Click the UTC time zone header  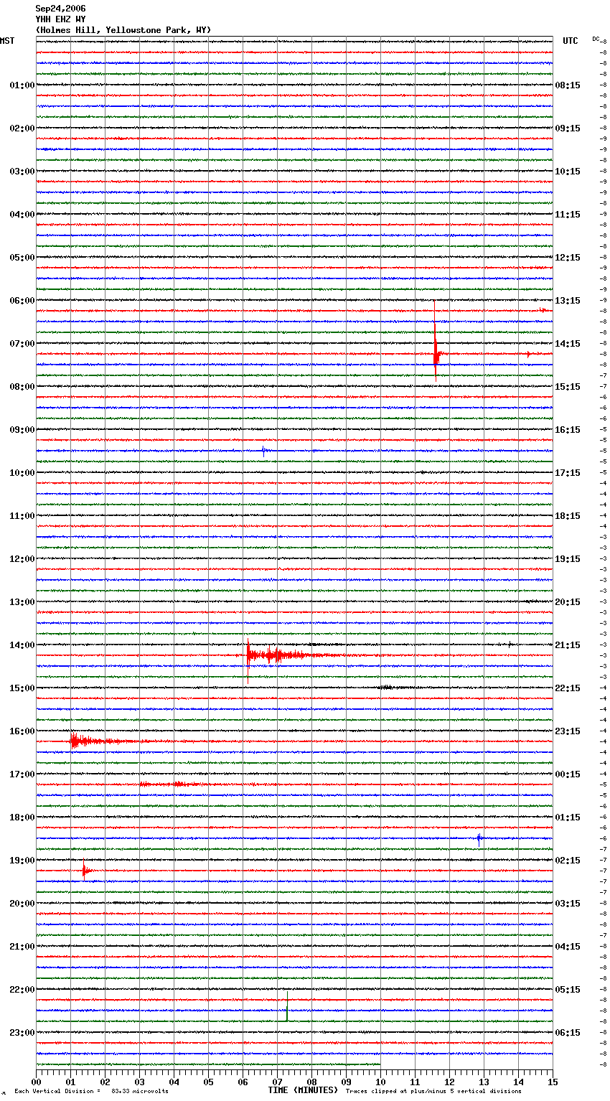(x=571, y=41)
